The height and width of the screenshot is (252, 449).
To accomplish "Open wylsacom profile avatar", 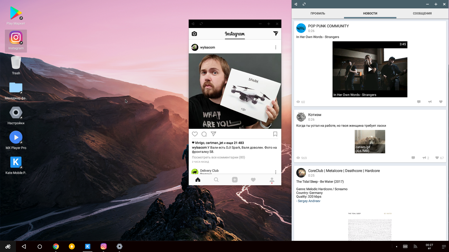I will pyautogui.click(x=195, y=47).
